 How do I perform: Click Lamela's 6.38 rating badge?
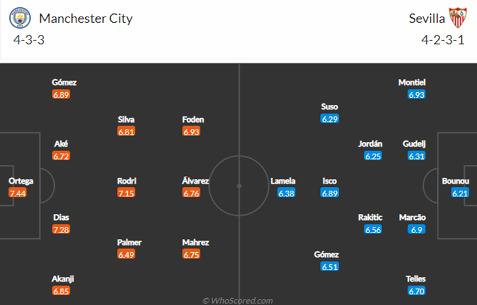point(286,193)
